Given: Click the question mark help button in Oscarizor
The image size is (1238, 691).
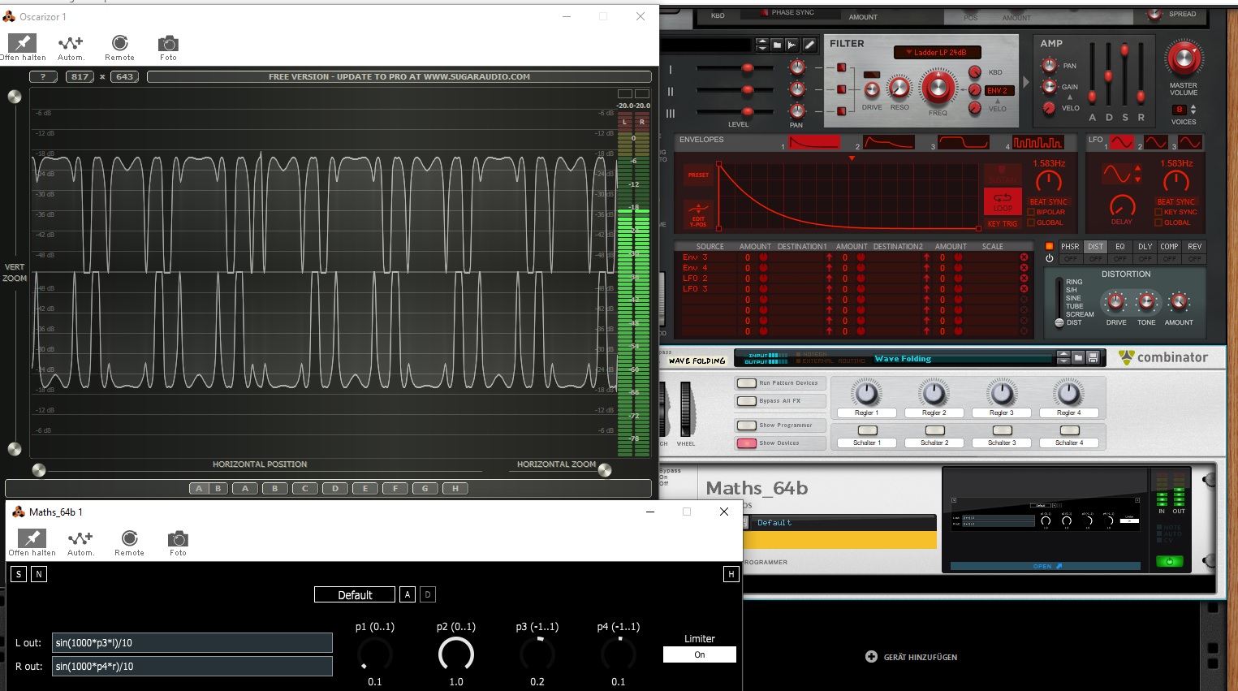Looking at the screenshot, I should coord(43,76).
